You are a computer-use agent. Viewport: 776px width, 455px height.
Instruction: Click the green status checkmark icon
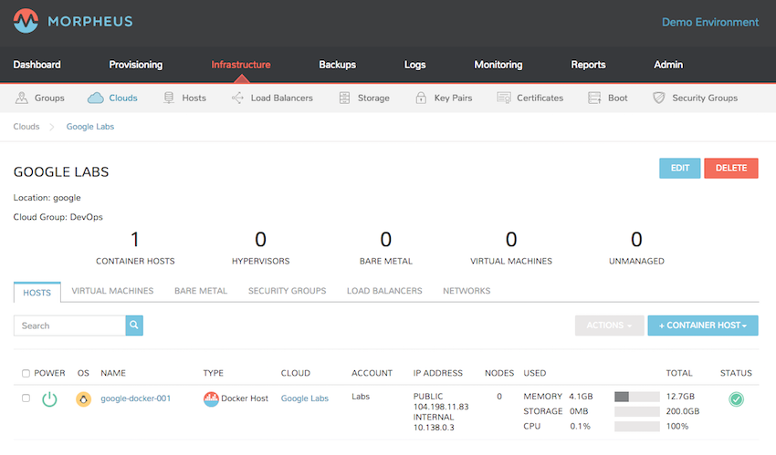(x=736, y=398)
